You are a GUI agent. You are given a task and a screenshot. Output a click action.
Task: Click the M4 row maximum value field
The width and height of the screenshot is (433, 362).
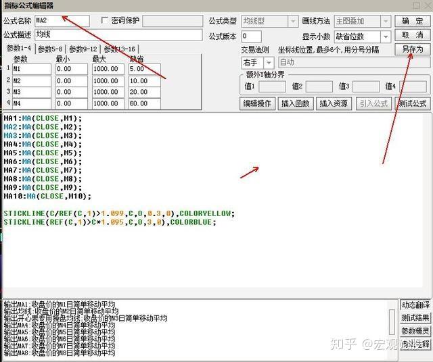[x=108, y=103]
